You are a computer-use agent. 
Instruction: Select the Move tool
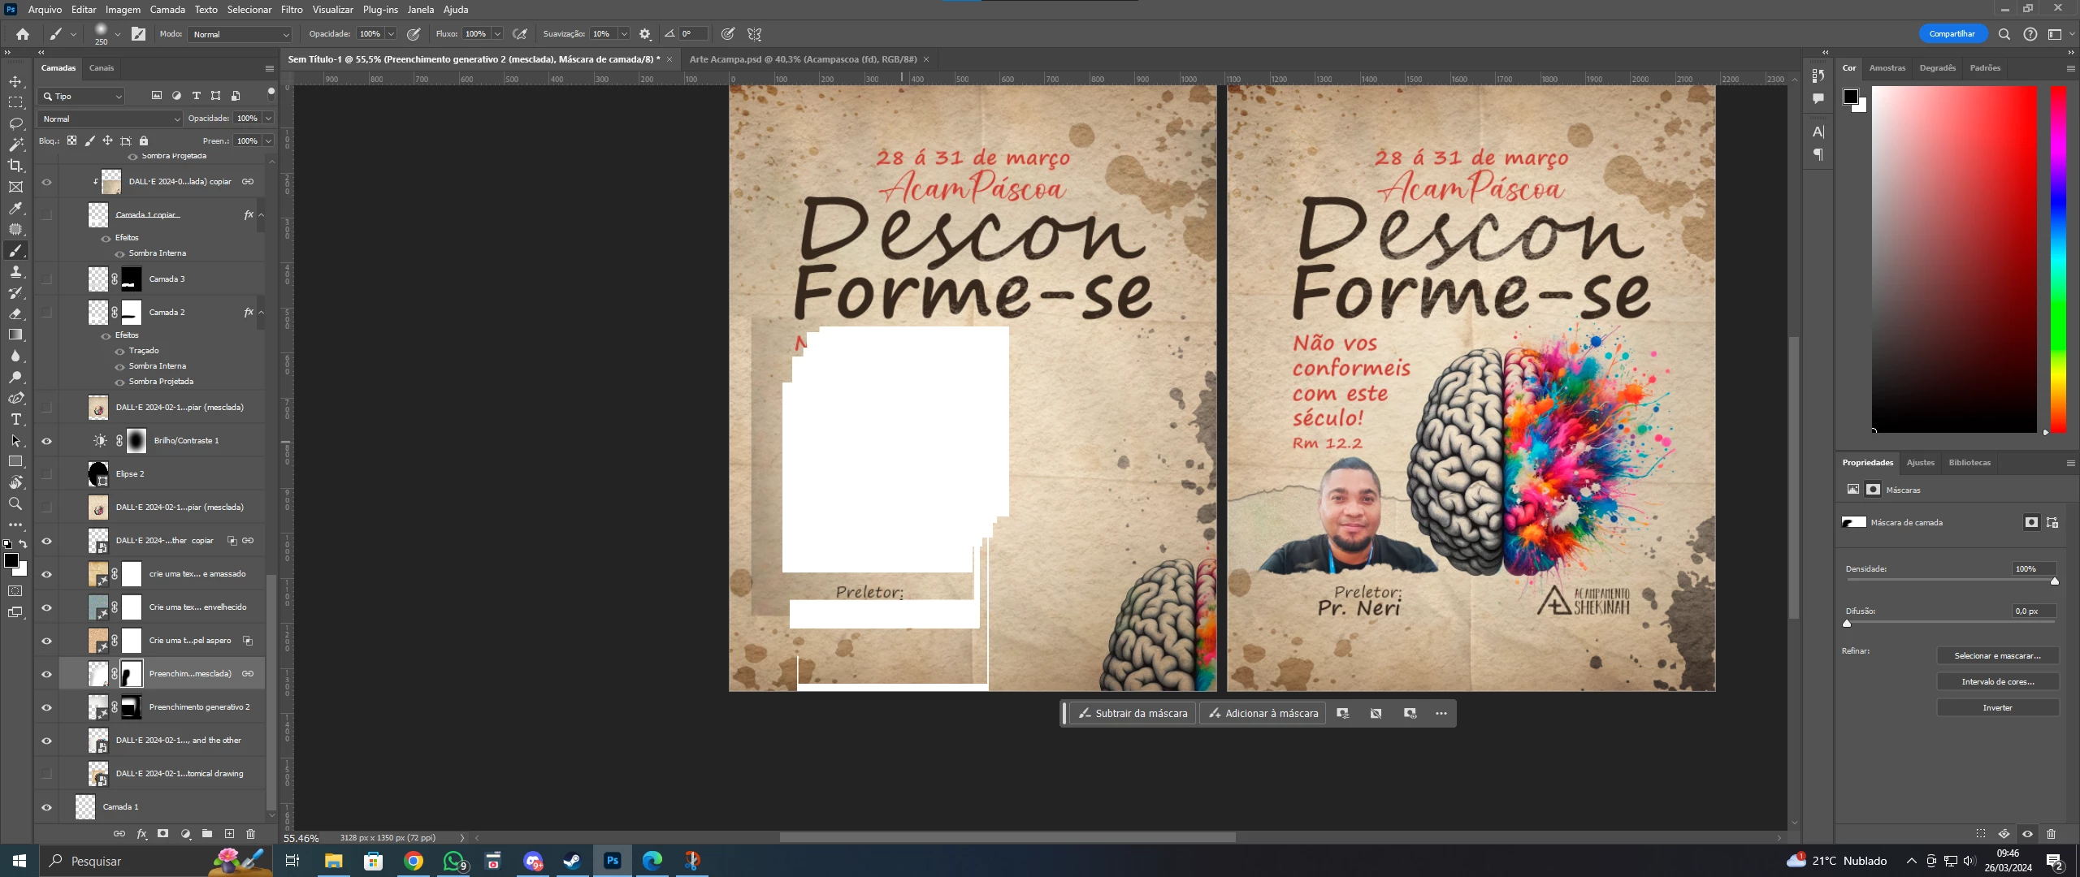pos(15,81)
